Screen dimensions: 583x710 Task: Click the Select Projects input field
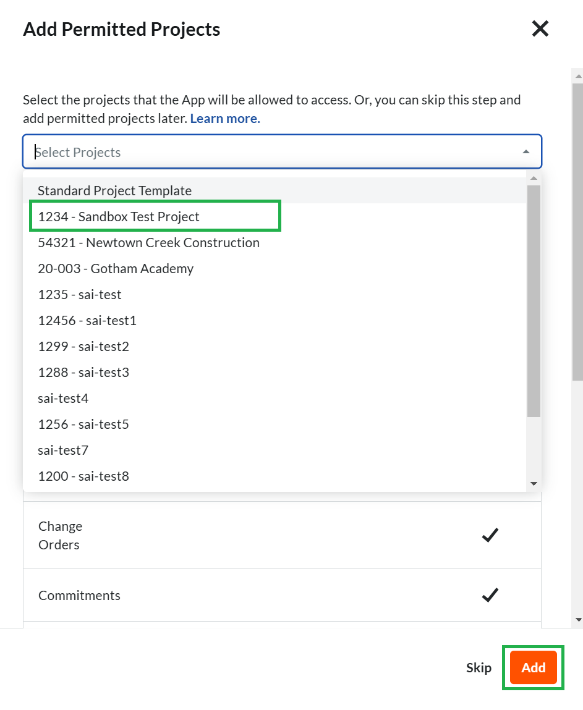pos(272,152)
